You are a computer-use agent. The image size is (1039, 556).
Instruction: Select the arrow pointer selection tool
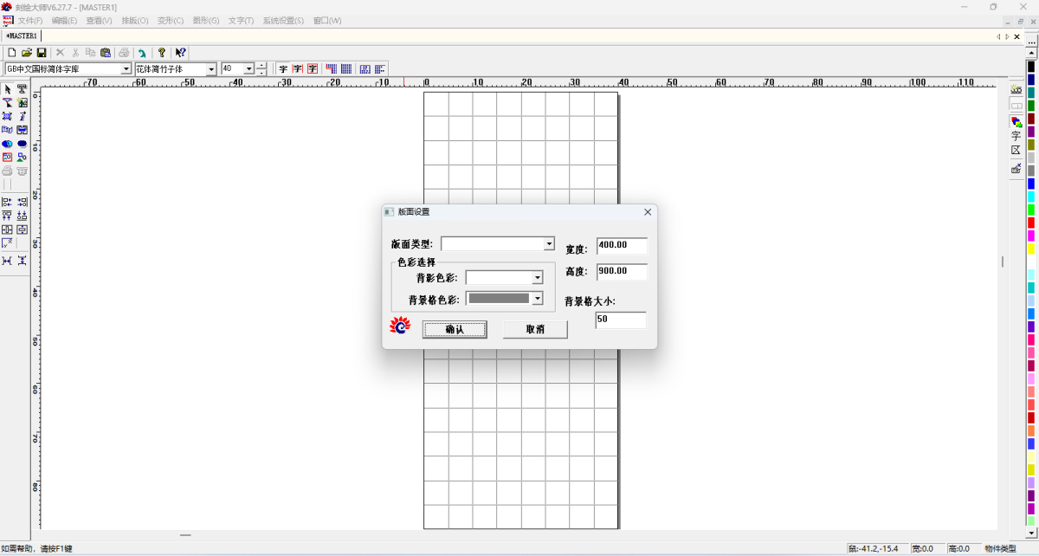[7, 89]
